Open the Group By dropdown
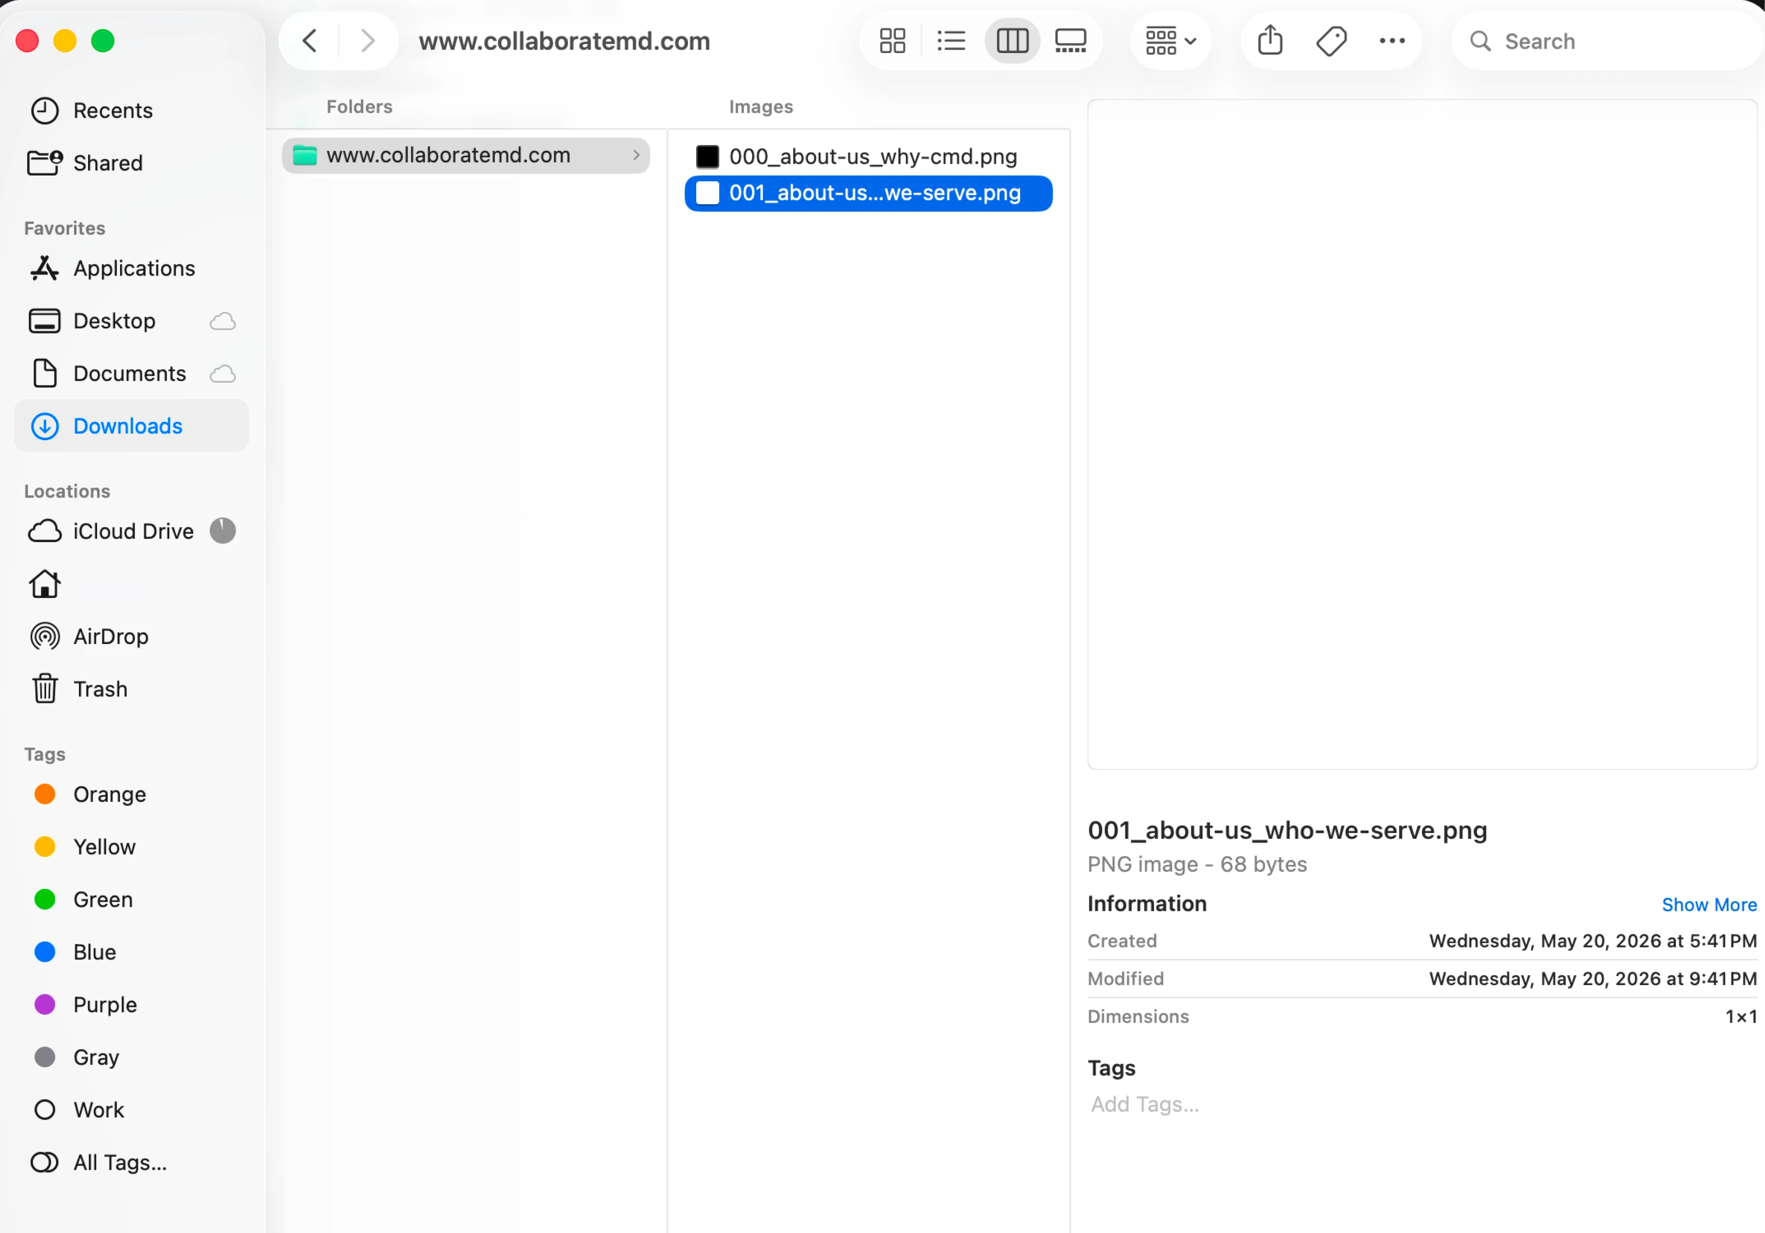 coord(1171,41)
